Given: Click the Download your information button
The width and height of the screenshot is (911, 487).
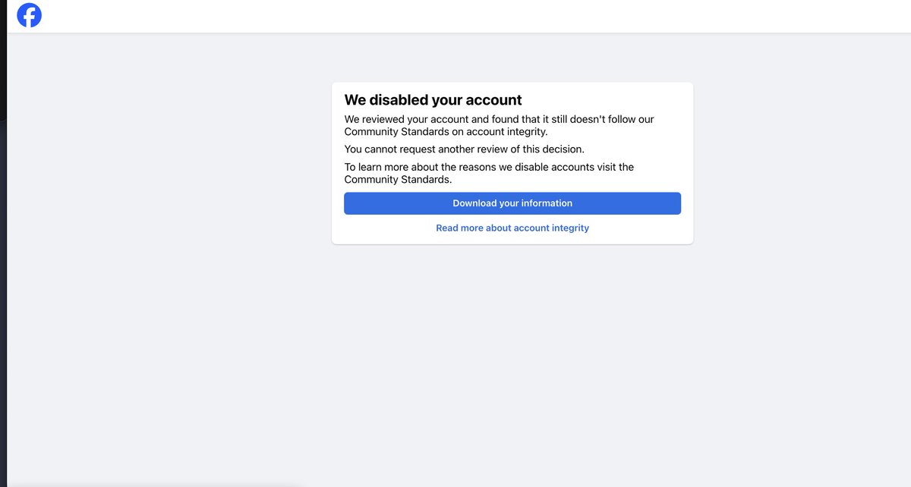Looking at the screenshot, I should point(512,203).
